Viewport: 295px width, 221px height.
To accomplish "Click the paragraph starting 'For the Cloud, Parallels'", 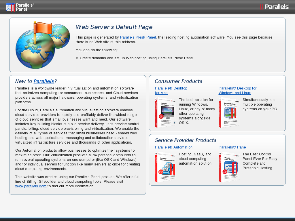I will click(77, 126).
